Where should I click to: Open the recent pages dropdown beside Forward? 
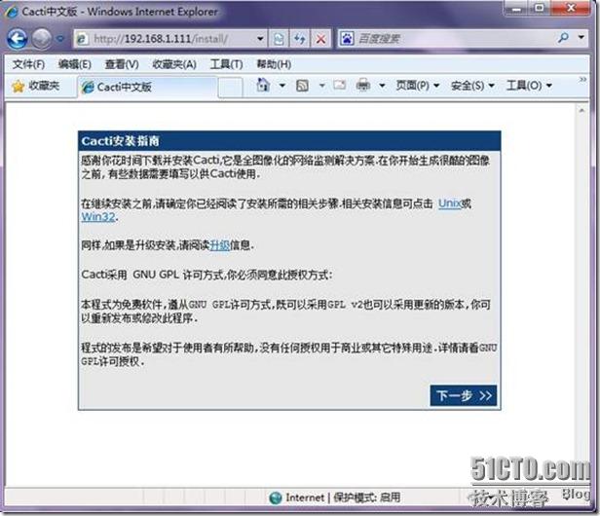[60, 39]
